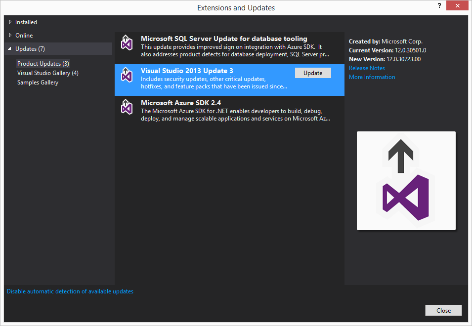Expand the Online category arrow

tap(10, 36)
